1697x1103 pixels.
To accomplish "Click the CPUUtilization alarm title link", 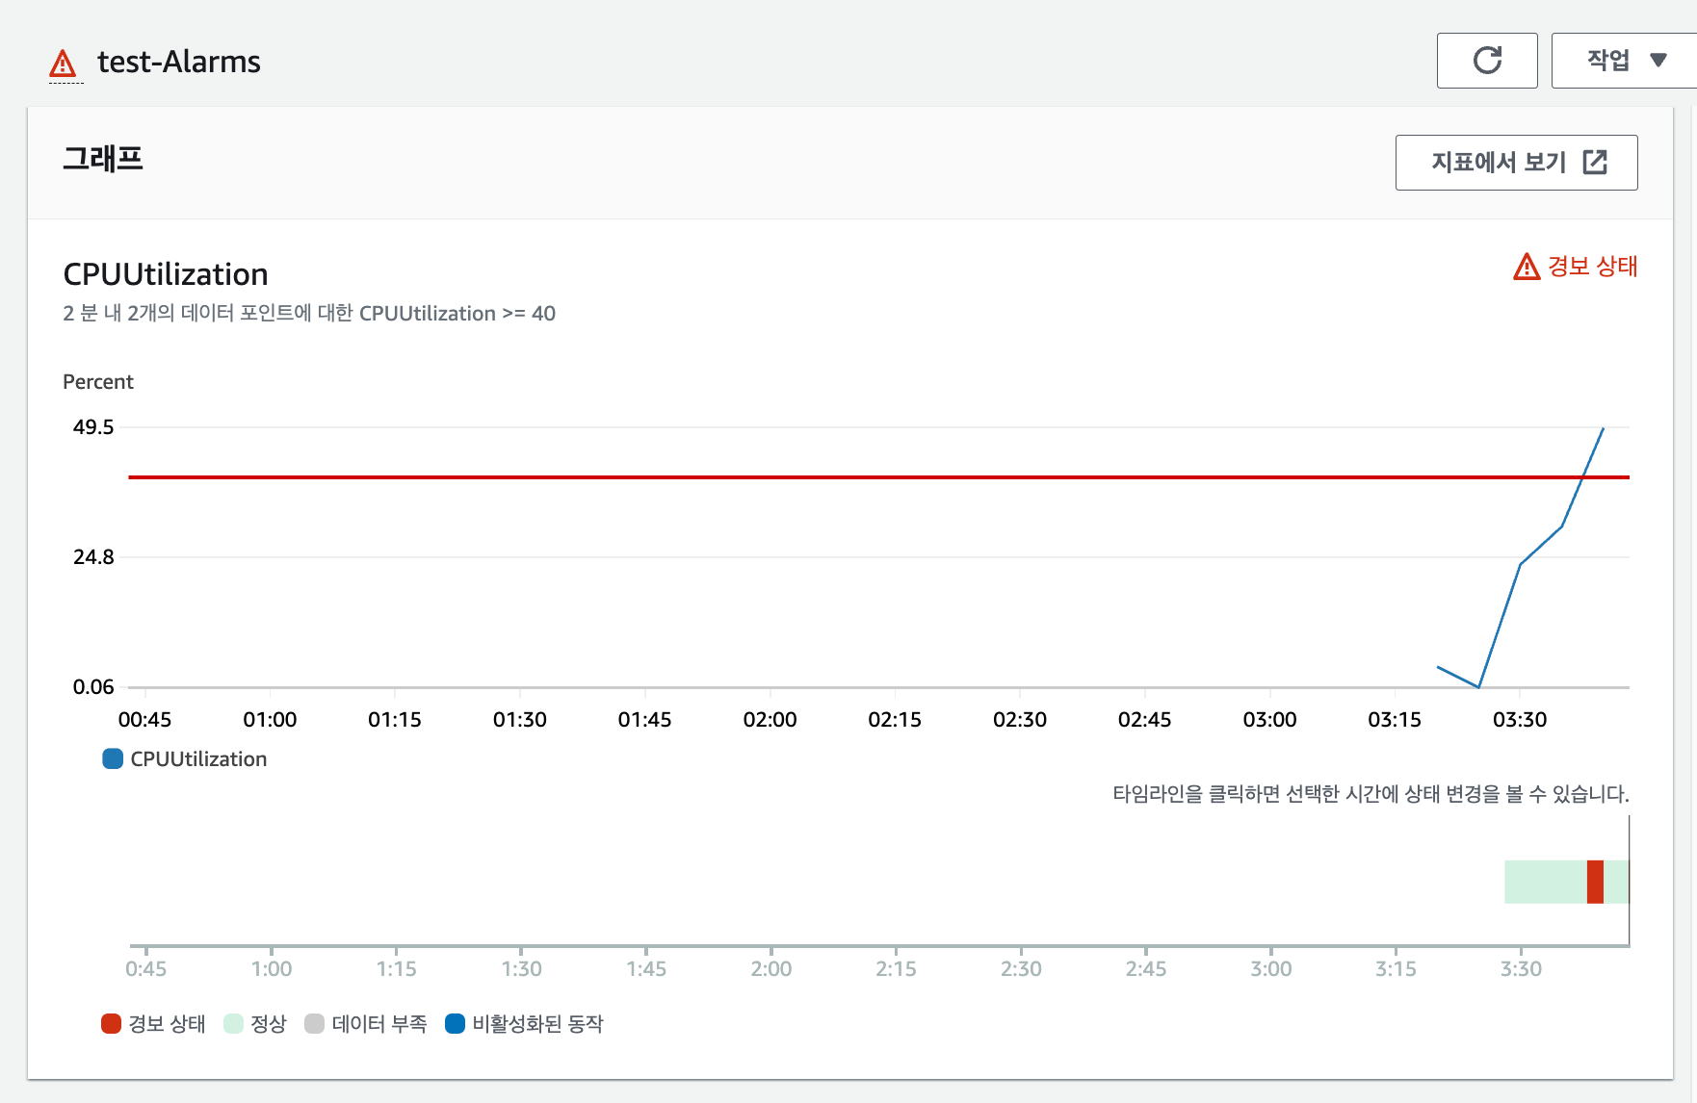I will tap(165, 274).
